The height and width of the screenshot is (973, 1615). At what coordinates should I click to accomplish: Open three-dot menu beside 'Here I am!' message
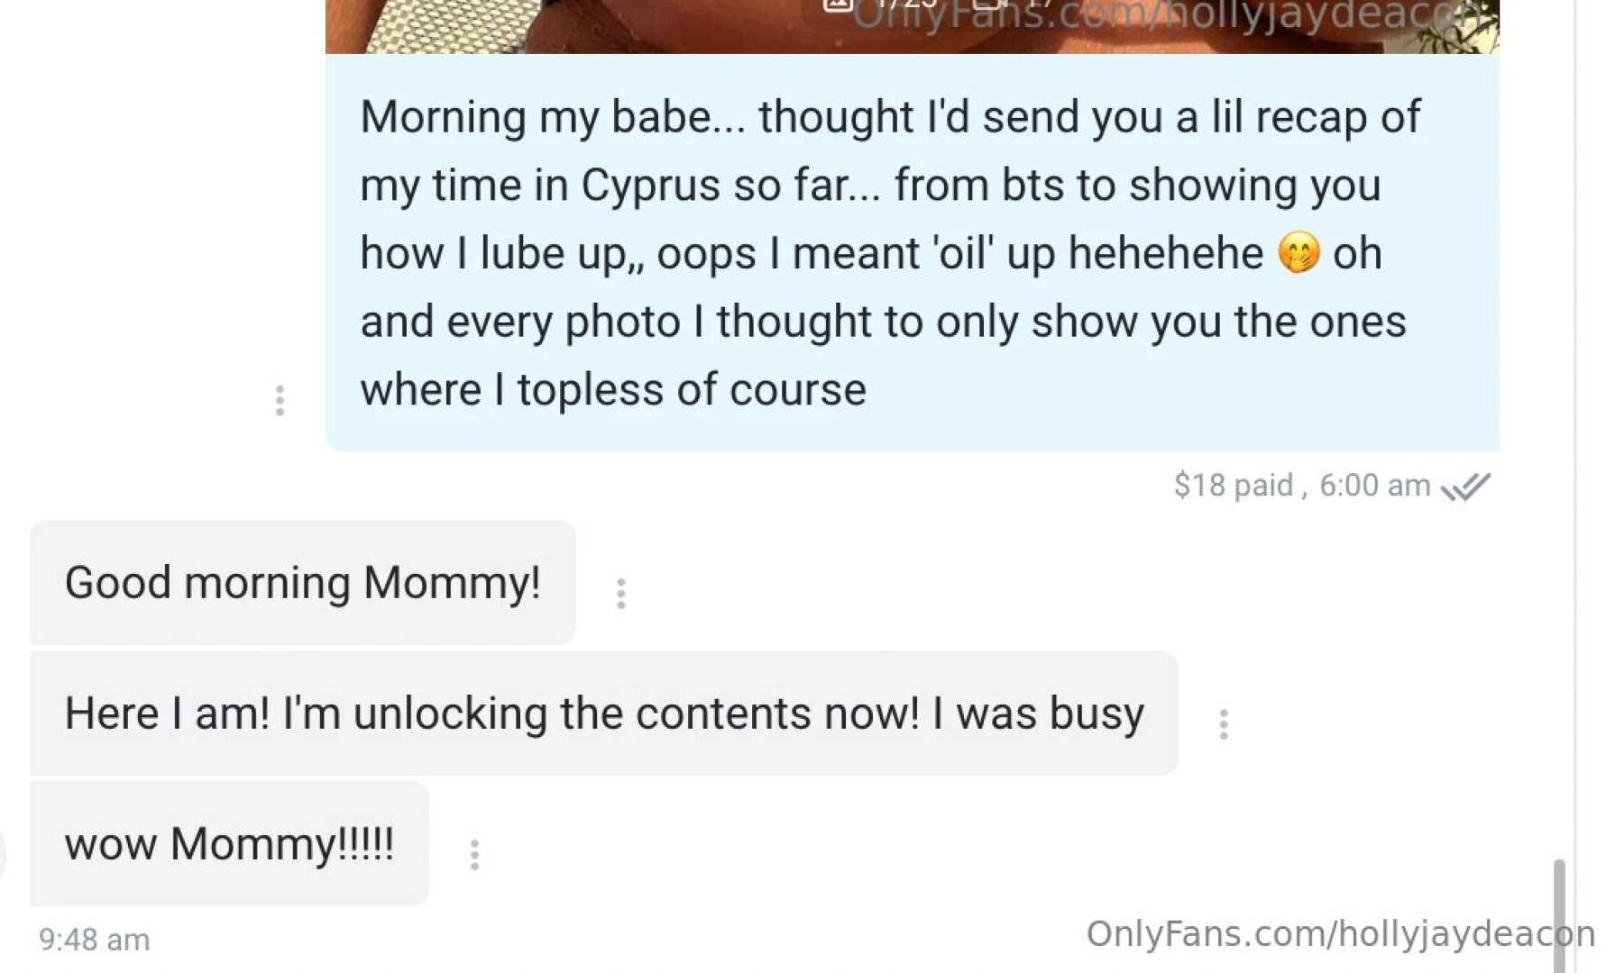coord(1223,724)
